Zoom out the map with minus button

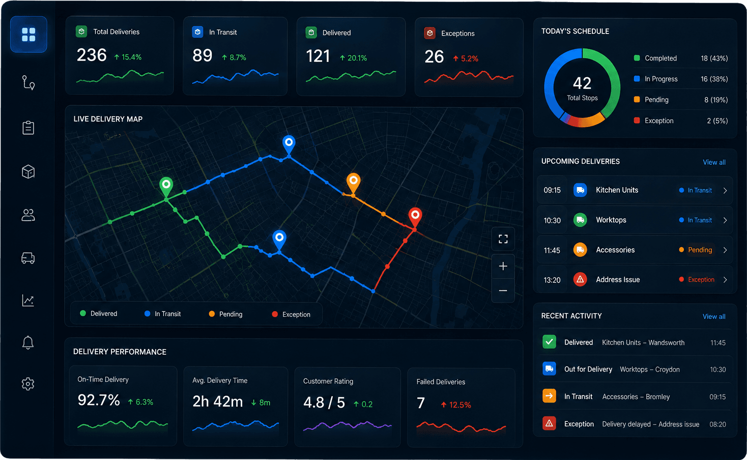(x=503, y=291)
